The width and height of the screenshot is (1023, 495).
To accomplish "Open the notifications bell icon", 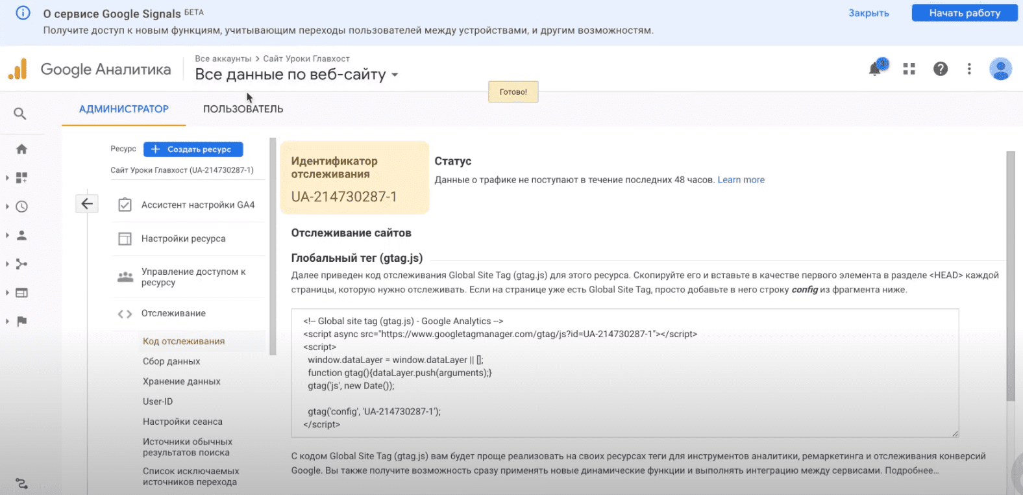I will 875,69.
